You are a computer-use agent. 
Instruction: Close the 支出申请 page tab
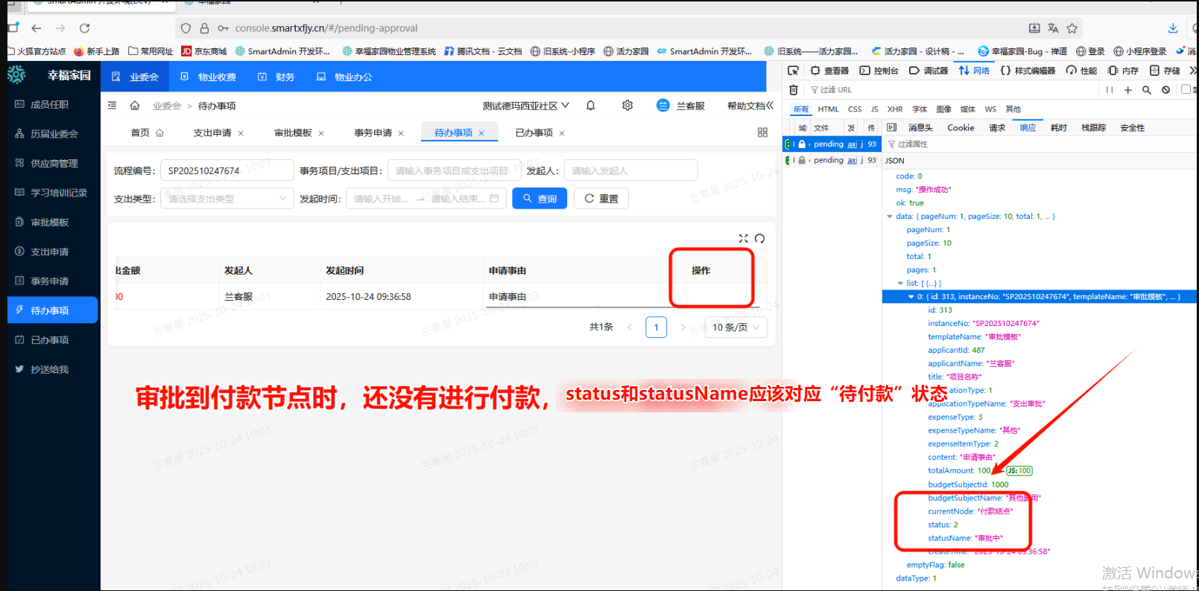pos(241,133)
